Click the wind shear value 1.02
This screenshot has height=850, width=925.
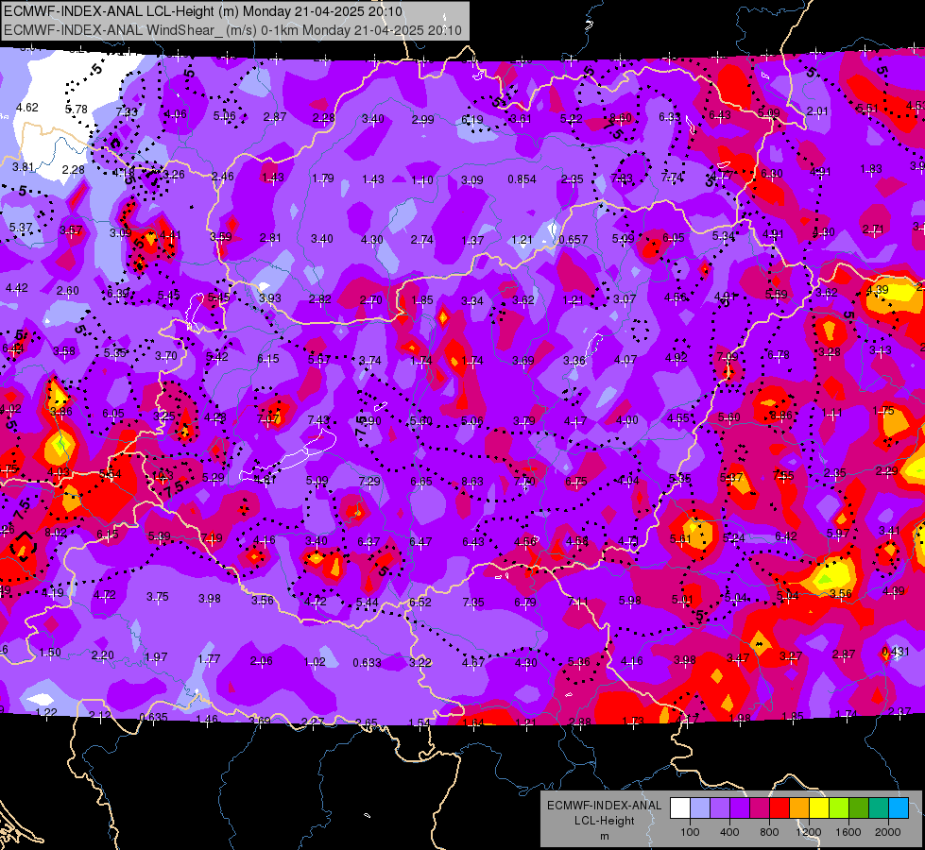[x=315, y=662]
